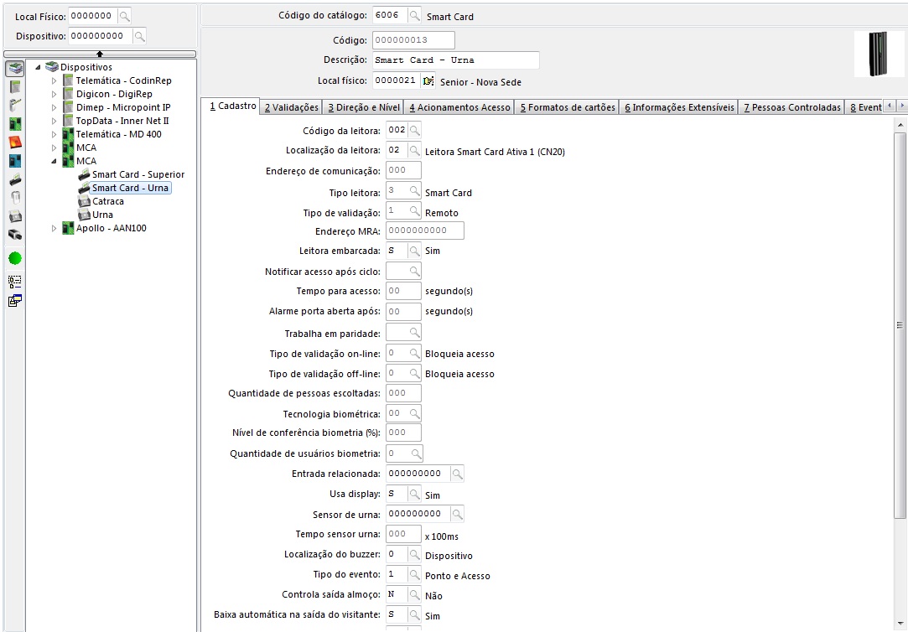
Task: Click the bottom properties window sidebar icon
Action: tap(15, 301)
